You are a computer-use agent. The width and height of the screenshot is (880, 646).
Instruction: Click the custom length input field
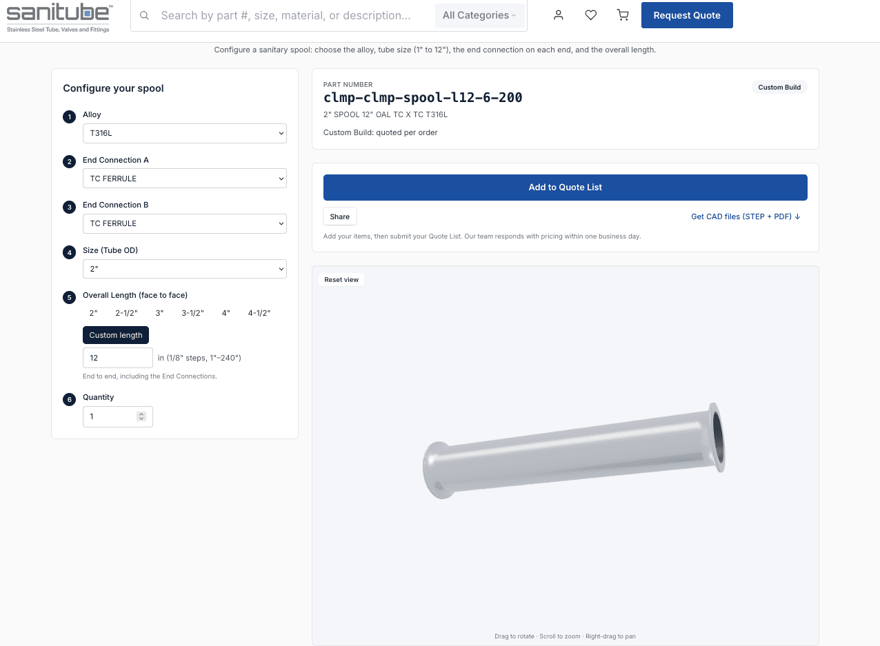[118, 358]
